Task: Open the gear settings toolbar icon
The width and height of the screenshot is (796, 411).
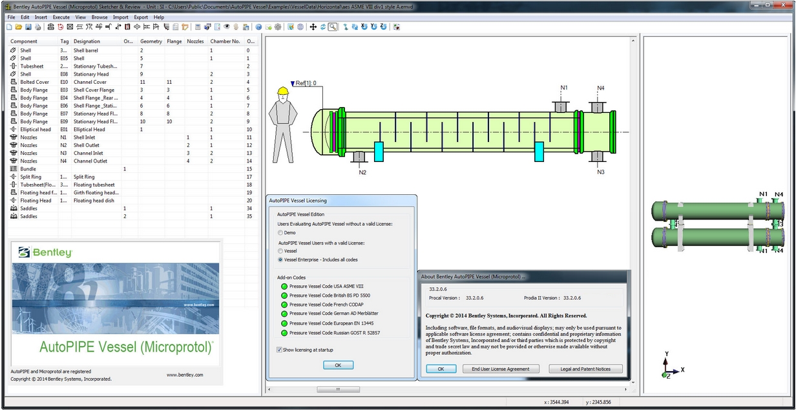Action: (277, 27)
